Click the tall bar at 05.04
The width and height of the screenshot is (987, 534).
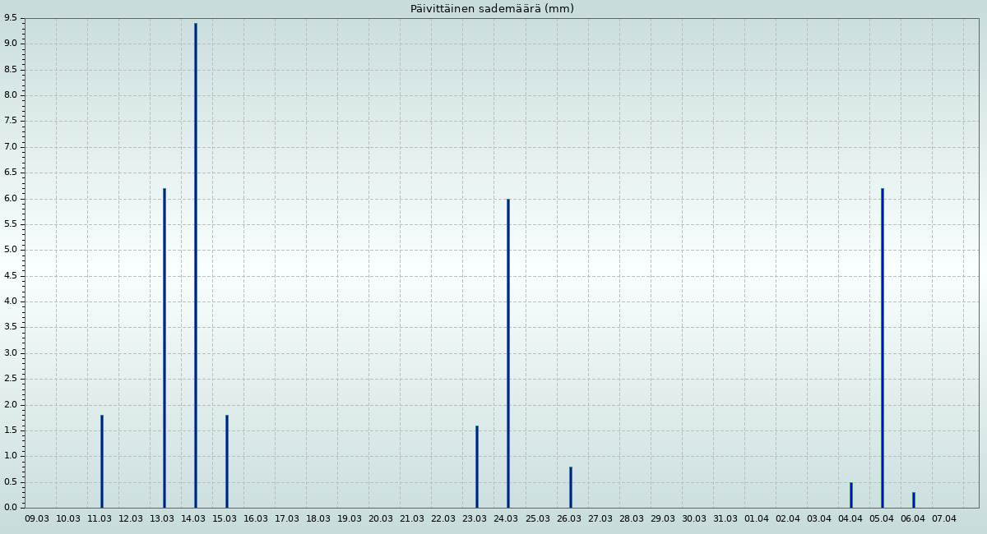(x=883, y=348)
